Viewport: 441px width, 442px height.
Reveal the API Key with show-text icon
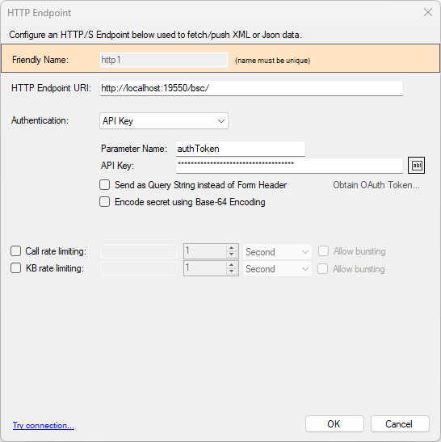click(x=416, y=166)
